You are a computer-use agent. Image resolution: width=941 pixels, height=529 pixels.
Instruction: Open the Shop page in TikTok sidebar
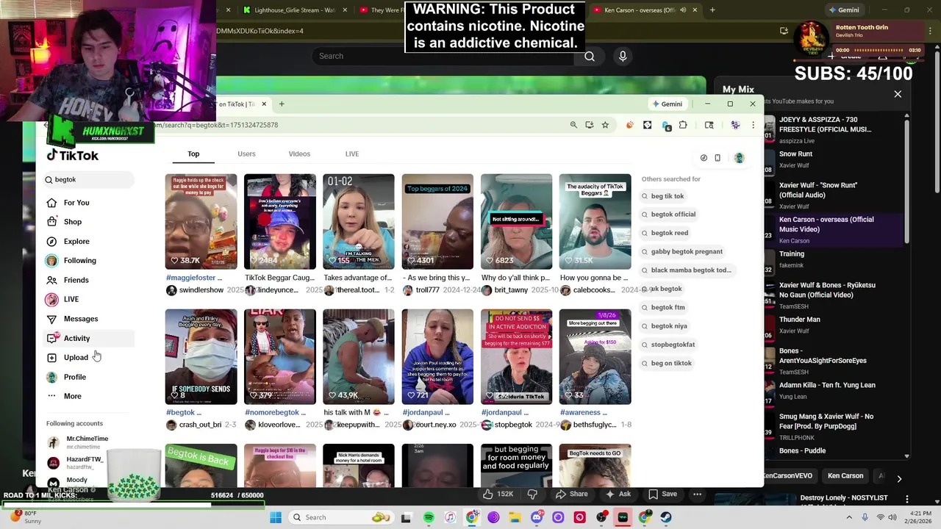72,222
